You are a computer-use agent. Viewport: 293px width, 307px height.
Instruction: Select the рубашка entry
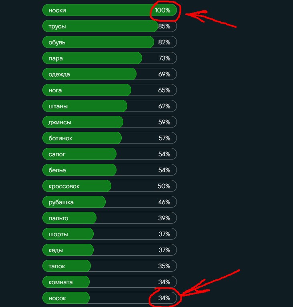click(109, 202)
